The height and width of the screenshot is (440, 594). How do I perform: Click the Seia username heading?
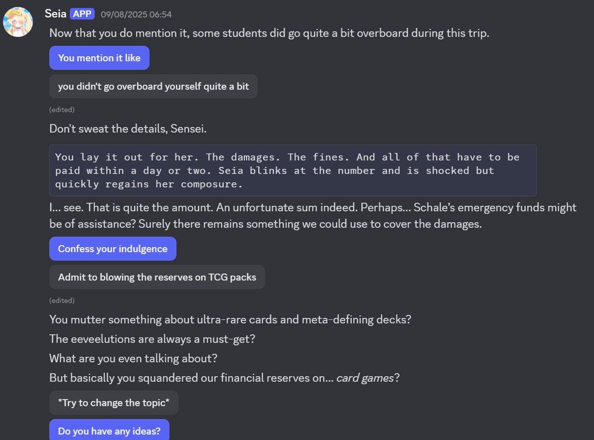(x=55, y=13)
